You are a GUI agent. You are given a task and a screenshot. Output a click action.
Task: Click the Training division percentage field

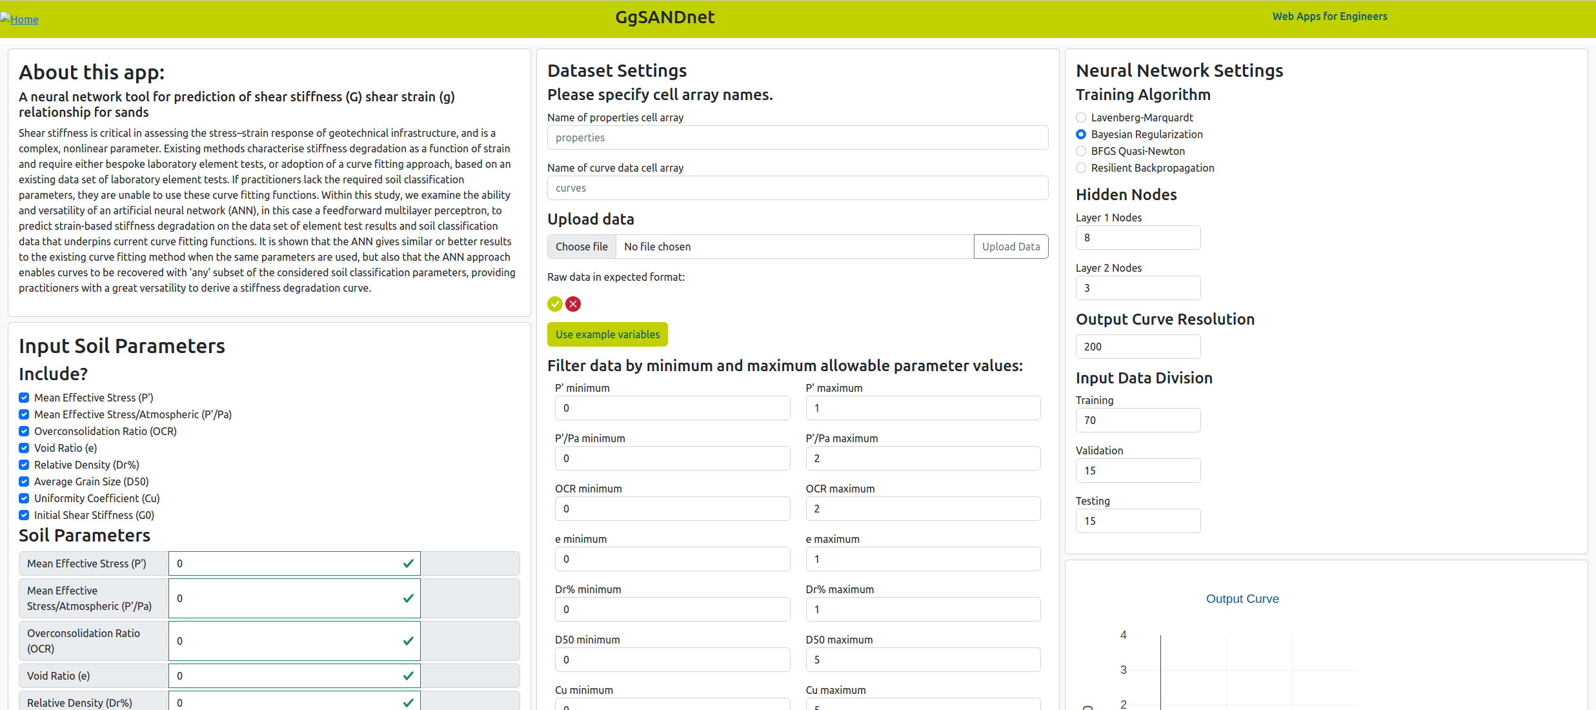(1137, 420)
